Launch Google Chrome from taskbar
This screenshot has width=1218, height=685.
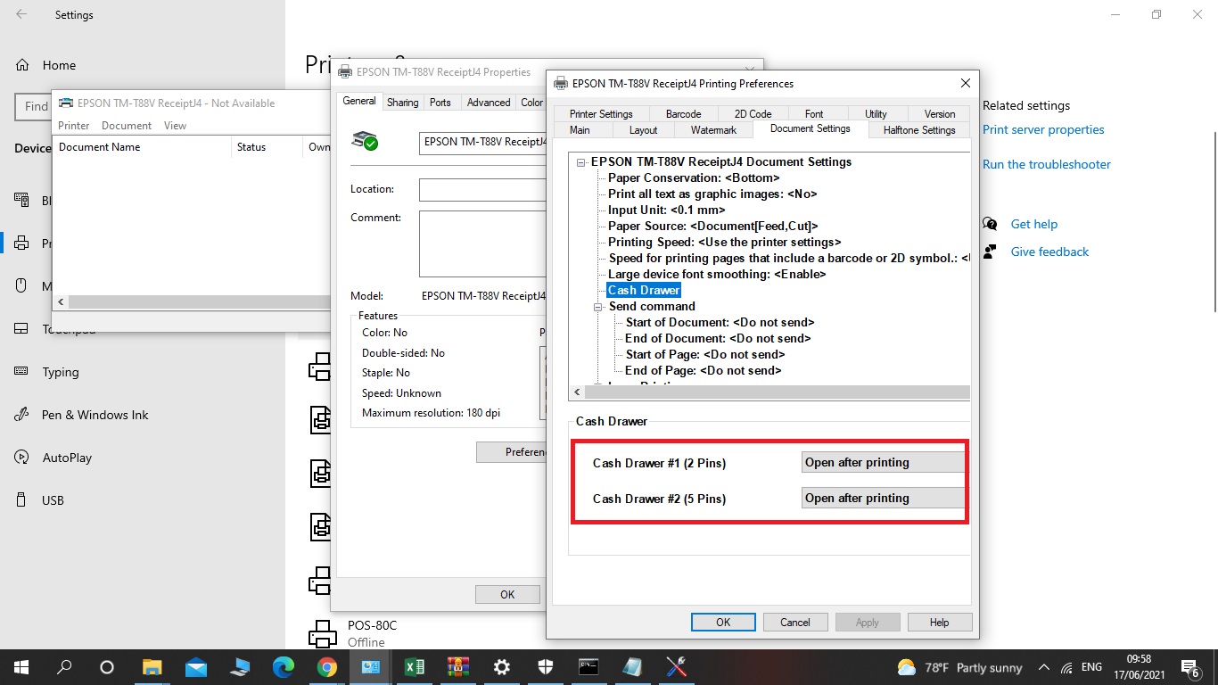click(326, 667)
